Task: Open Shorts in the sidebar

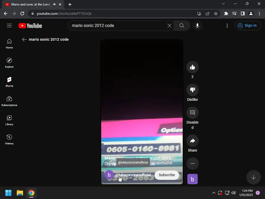Action: click(x=9, y=82)
